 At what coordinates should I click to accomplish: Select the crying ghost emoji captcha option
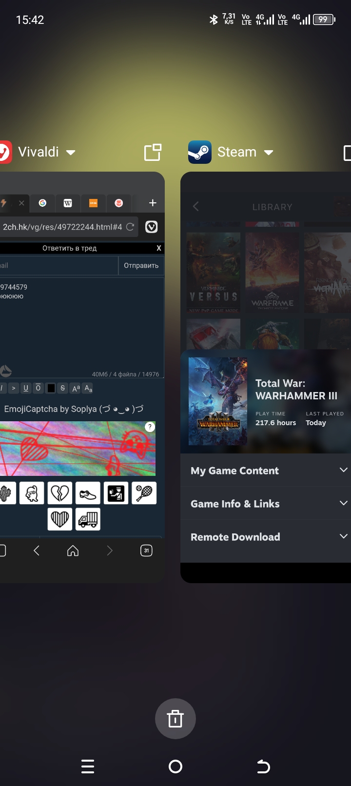click(x=32, y=493)
